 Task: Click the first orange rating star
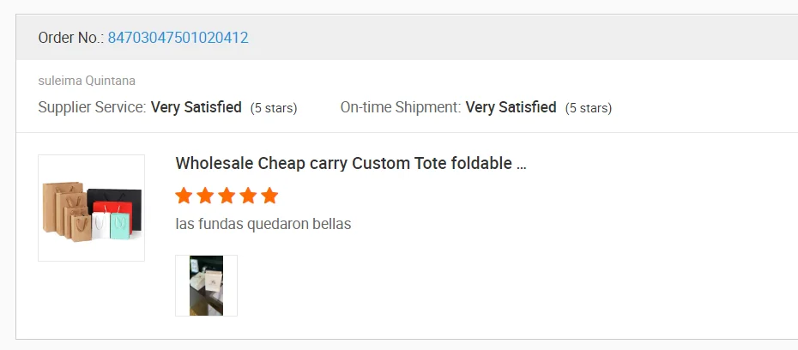coord(184,196)
